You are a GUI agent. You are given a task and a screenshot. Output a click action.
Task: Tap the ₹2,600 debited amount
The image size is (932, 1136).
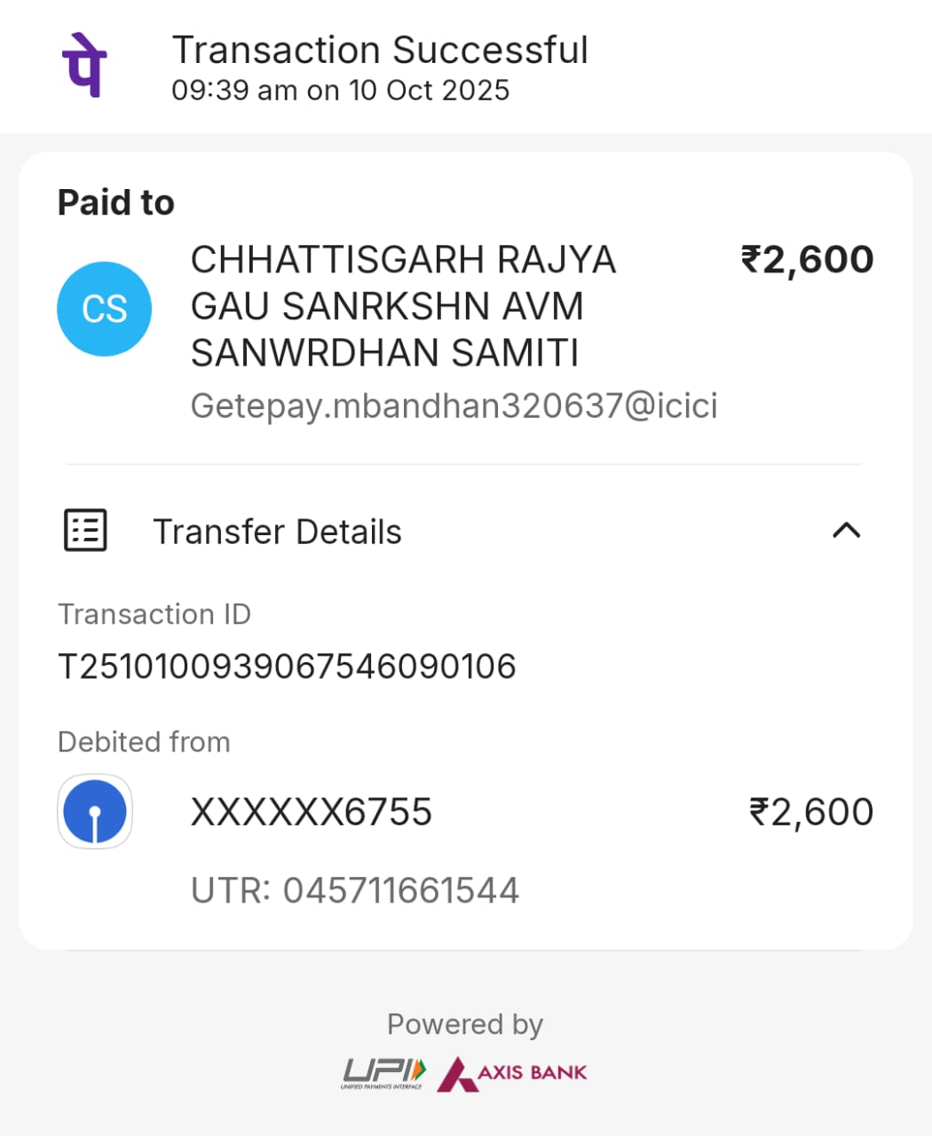pyautogui.click(x=811, y=812)
